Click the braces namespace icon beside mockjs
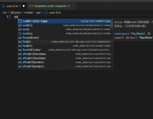The width and height of the screenshot is (153, 119). (20, 33)
